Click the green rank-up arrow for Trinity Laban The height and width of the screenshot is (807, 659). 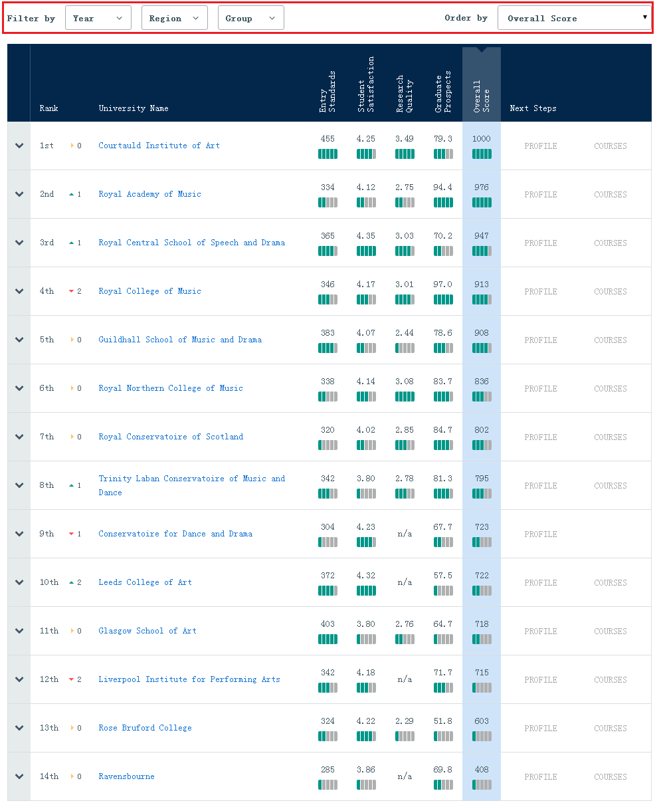[72, 485]
